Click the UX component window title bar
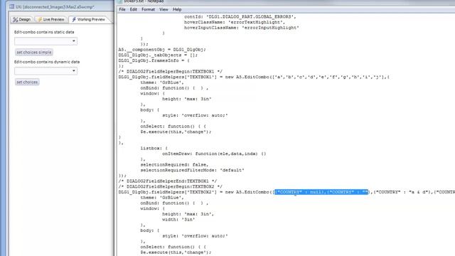This screenshot has width=455, height=256. point(61,6)
